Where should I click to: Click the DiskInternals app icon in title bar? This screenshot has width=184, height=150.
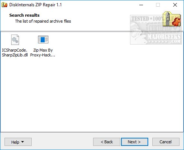point(4,5)
